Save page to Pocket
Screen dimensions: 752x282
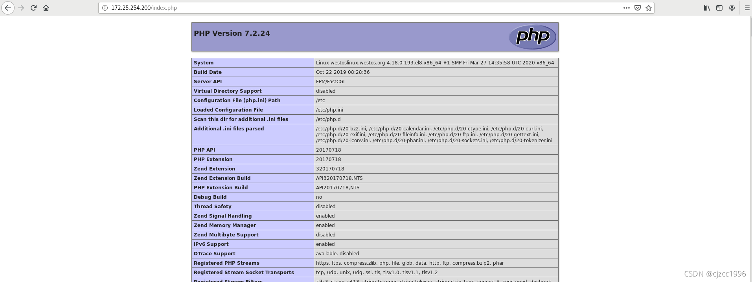pyautogui.click(x=638, y=8)
